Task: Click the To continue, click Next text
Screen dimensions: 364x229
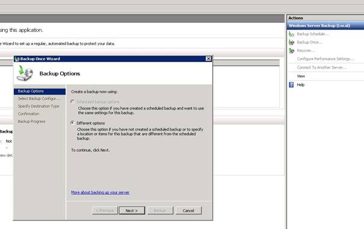Action: tap(90, 150)
